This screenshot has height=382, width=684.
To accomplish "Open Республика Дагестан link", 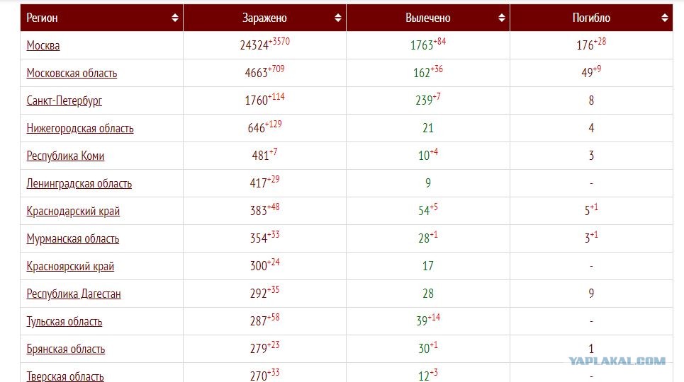I will (74, 294).
